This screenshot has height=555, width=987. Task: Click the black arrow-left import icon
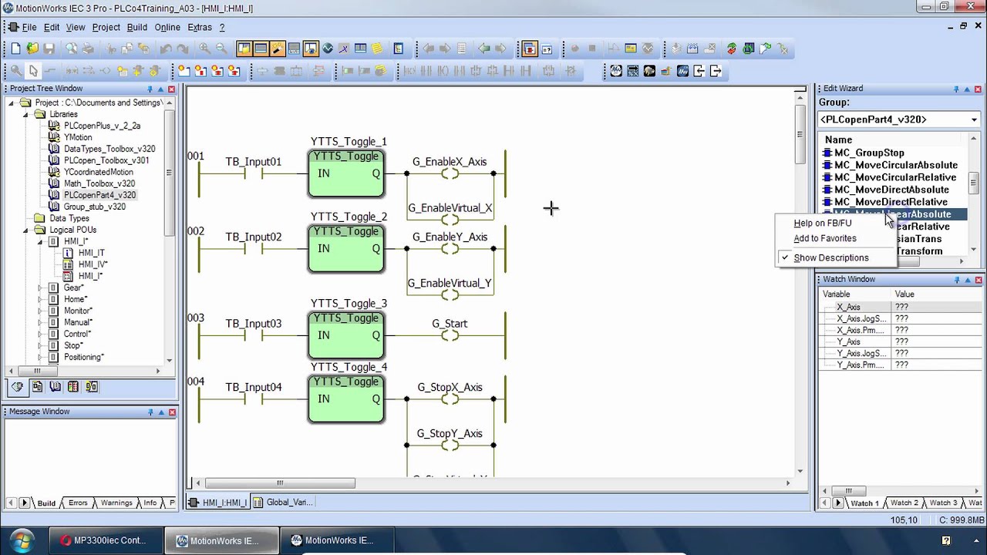pos(699,71)
